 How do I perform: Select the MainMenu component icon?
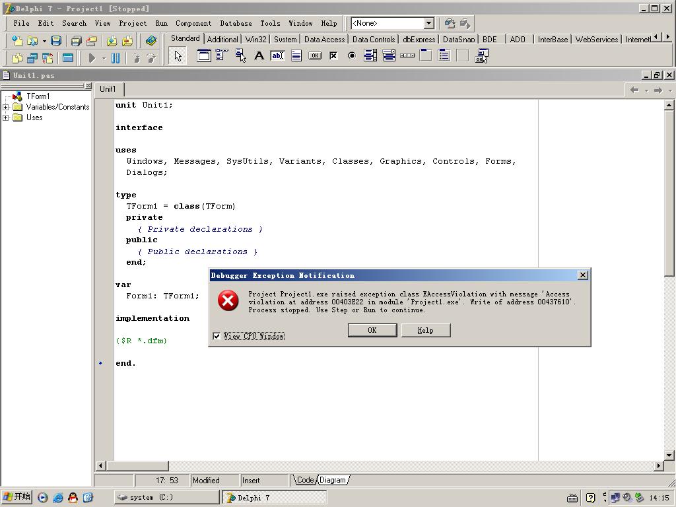pyautogui.click(x=222, y=56)
